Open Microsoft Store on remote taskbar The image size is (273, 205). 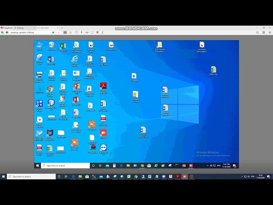(149, 166)
